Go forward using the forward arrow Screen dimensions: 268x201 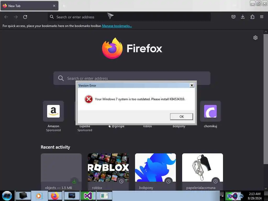click(x=16, y=17)
